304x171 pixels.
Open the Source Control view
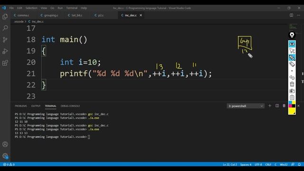(x=5, y=39)
